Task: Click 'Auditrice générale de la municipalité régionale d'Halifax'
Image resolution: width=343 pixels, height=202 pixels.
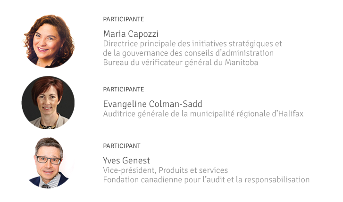Action: [x=203, y=114]
